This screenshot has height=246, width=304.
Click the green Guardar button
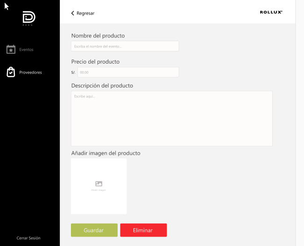94,230
